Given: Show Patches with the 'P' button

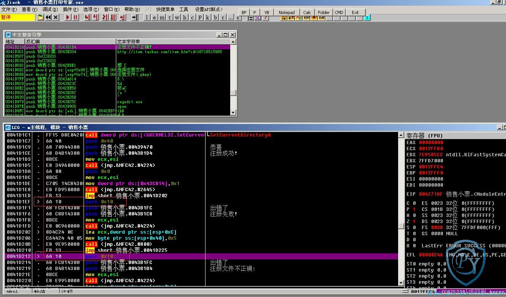Looking at the screenshot, I should 200,17.
